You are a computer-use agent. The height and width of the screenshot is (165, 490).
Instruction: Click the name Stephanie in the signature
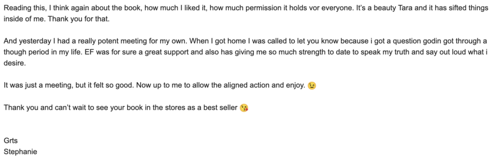pos(21,152)
